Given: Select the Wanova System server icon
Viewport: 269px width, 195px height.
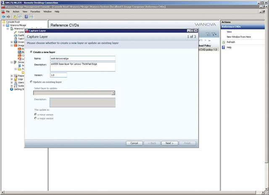Looking at the screenshot, I should coord(12,29).
